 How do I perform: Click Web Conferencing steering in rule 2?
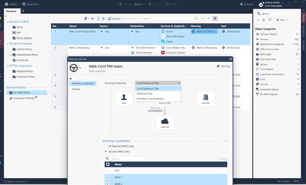[x=204, y=48]
